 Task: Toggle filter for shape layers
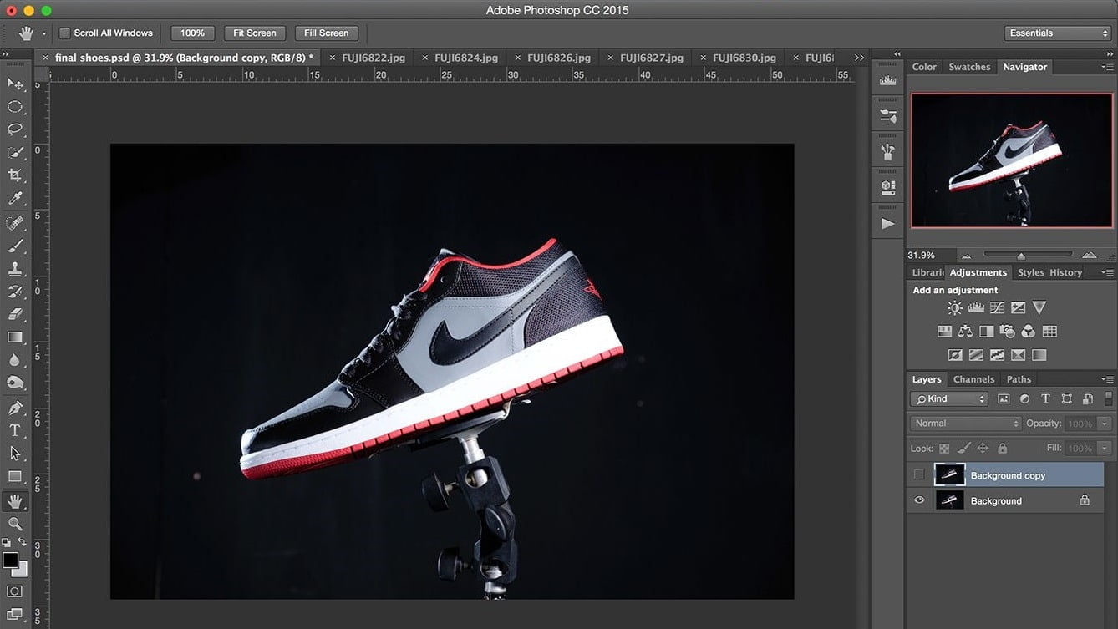coord(1066,399)
